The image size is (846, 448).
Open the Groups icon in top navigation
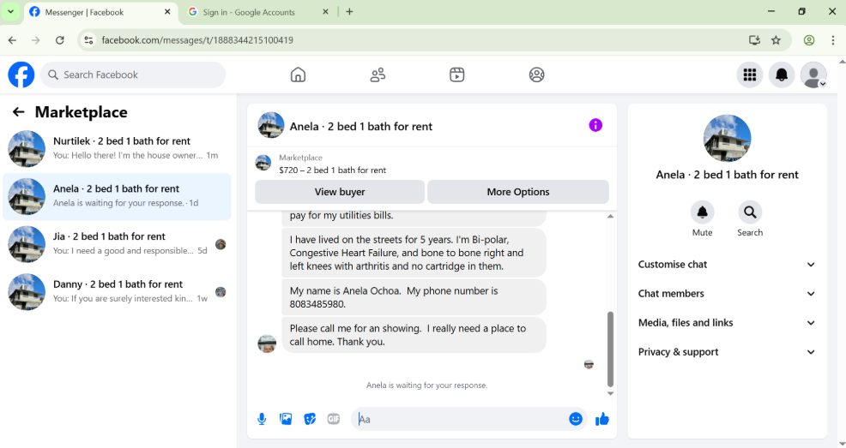pos(536,75)
